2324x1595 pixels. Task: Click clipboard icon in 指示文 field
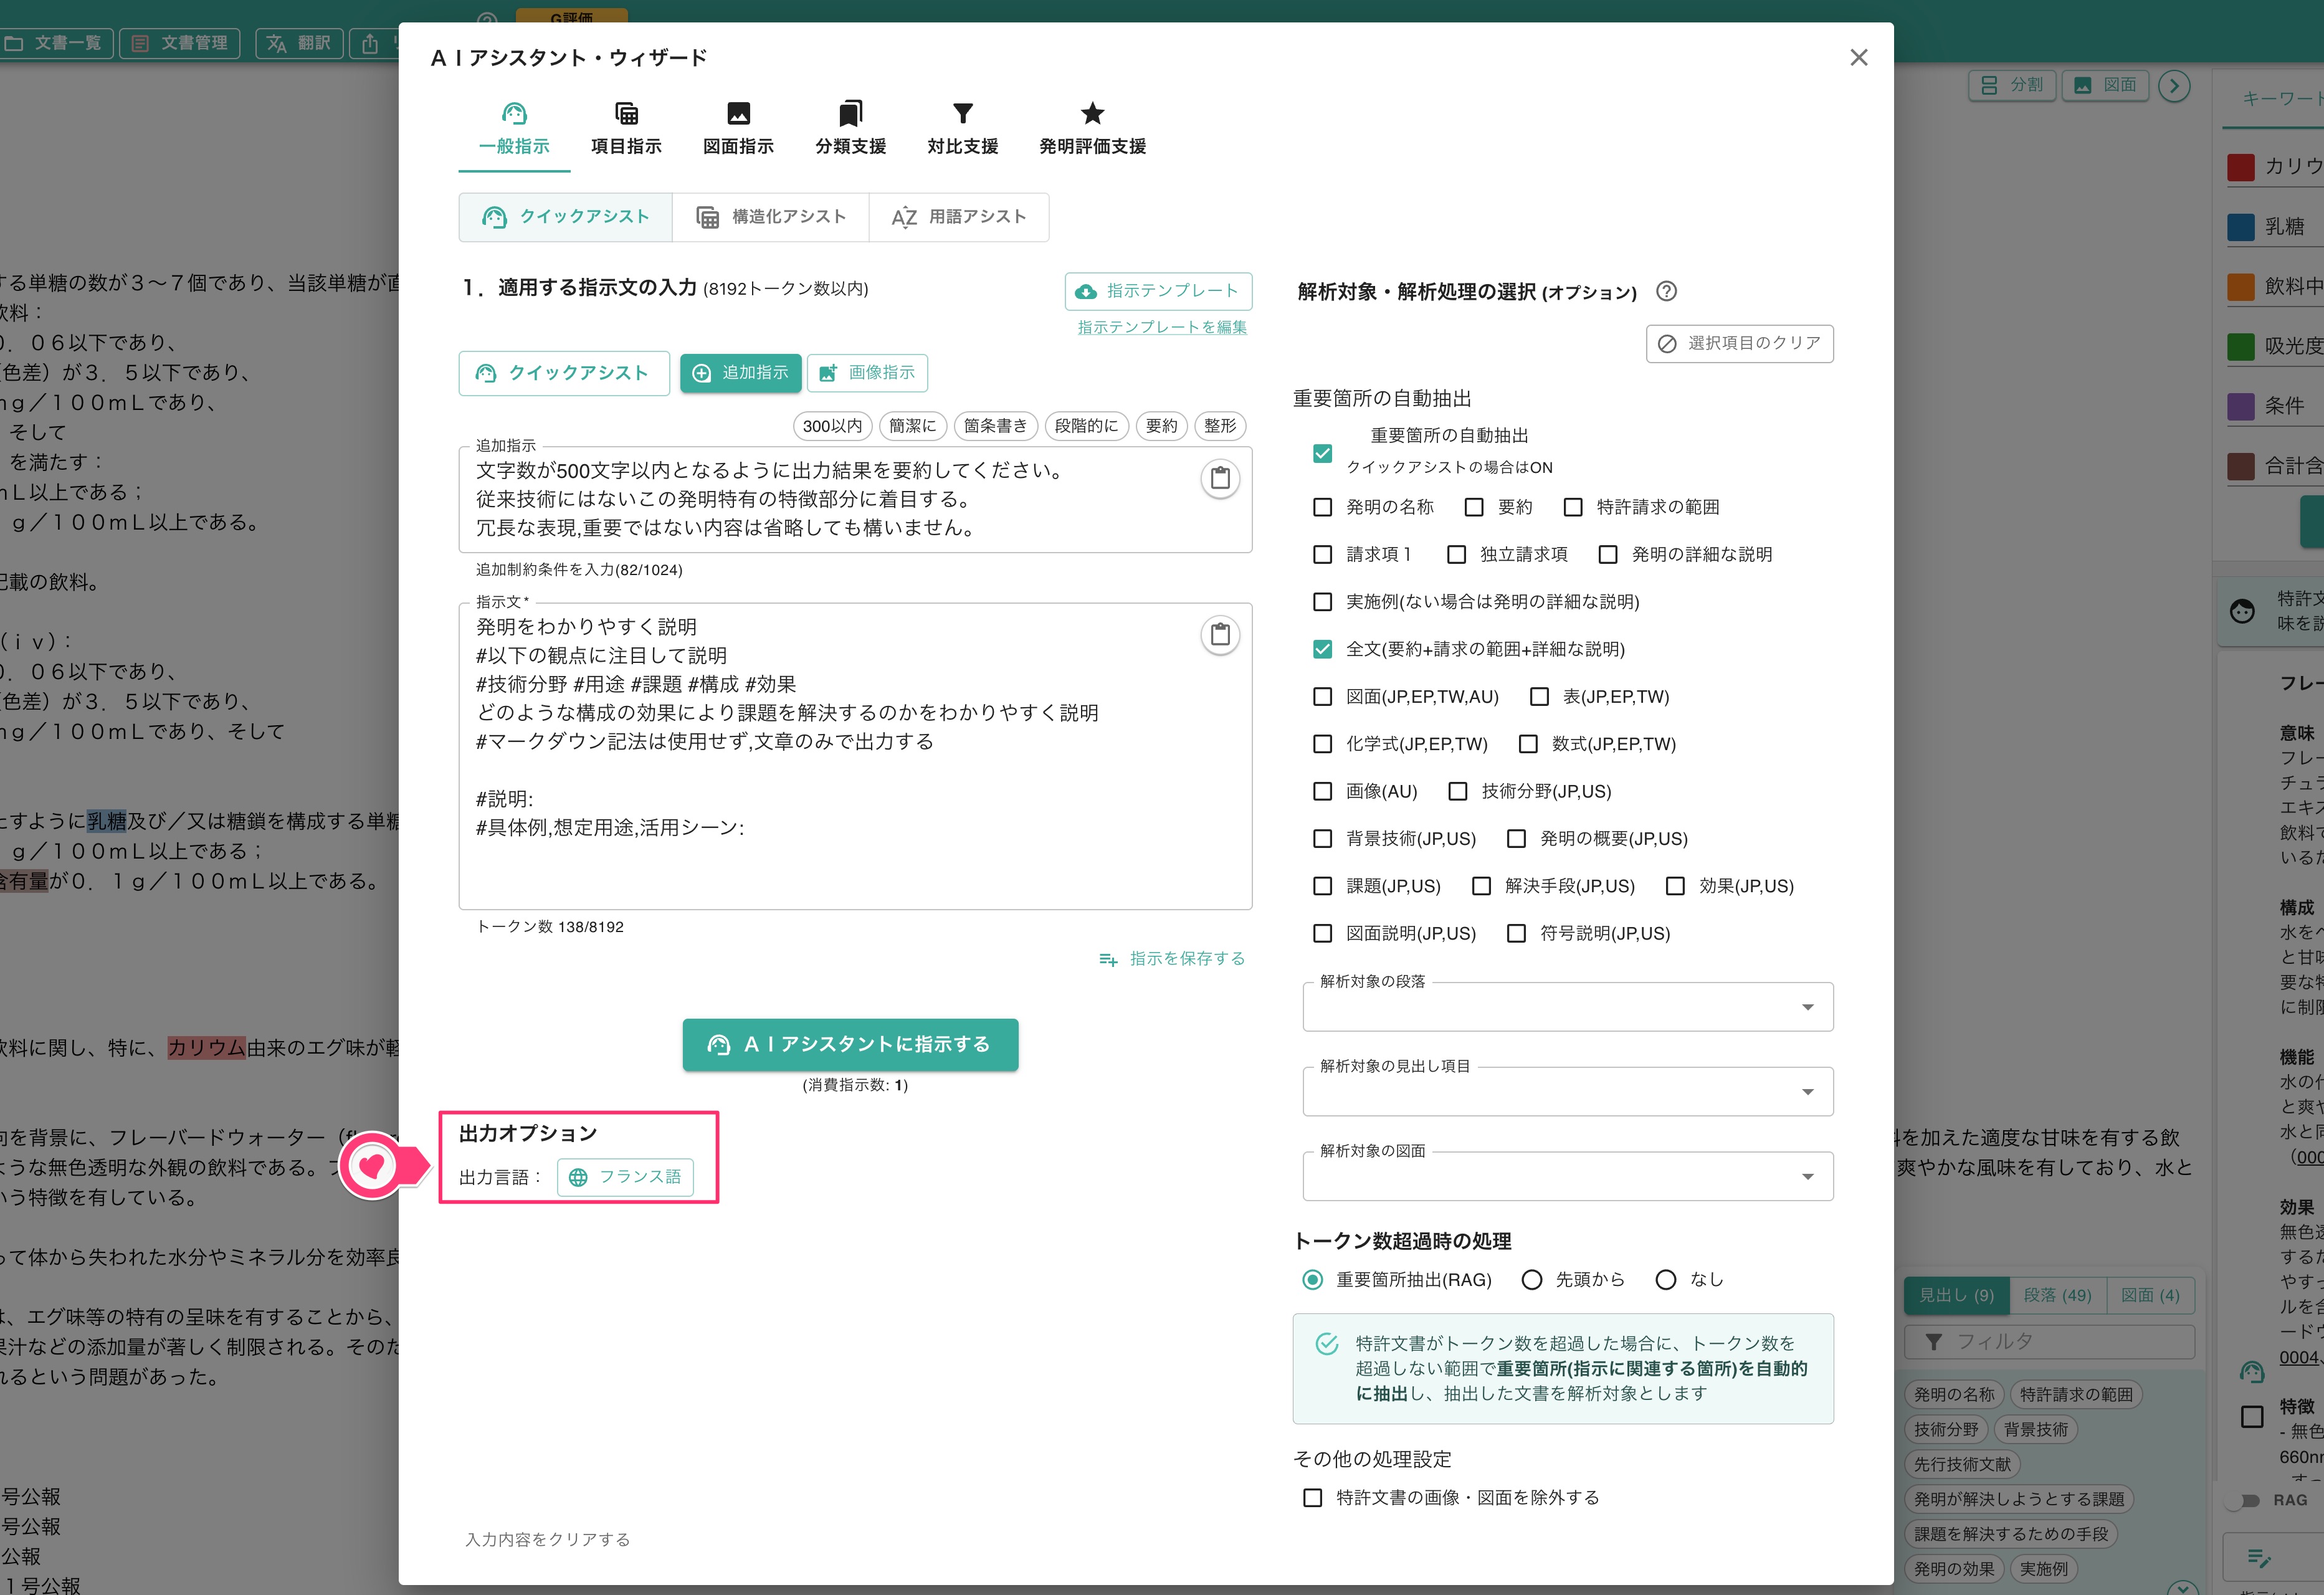[x=1220, y=635]
